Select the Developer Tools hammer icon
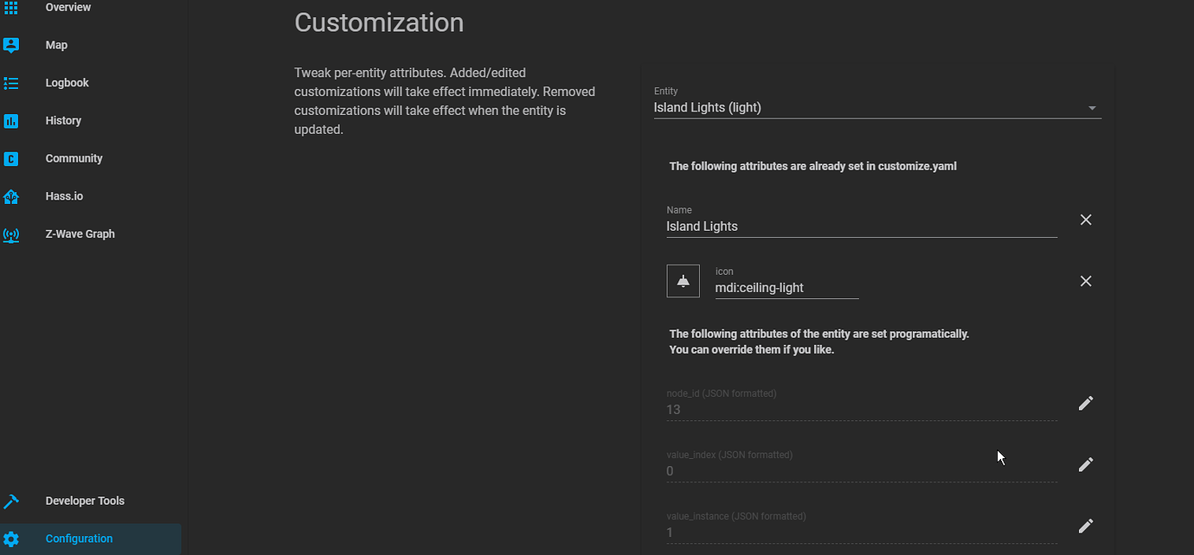Viewport: 1194px width, 555px height. tap(12, 501)
